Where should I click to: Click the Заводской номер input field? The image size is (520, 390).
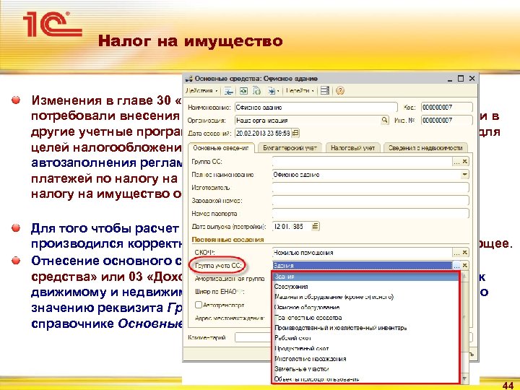pyautogui.click(x=370, y=200)
